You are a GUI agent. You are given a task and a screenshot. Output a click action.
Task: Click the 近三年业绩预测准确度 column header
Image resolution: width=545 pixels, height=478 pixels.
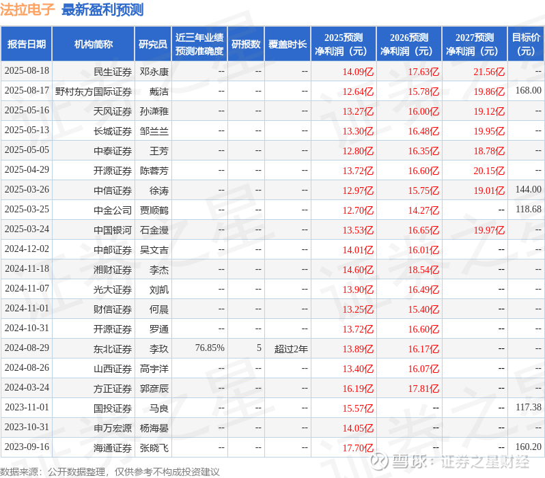(x=199, y=44)
